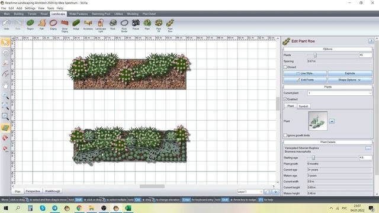Check Ignore growth limits

pyautogui.click(x=285, y=135)
